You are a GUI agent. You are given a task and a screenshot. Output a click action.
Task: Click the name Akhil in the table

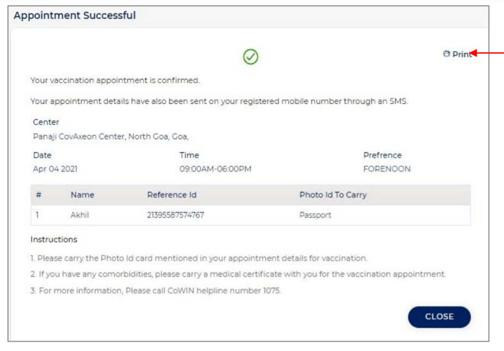pyautogui.click(x=79, y=215)
